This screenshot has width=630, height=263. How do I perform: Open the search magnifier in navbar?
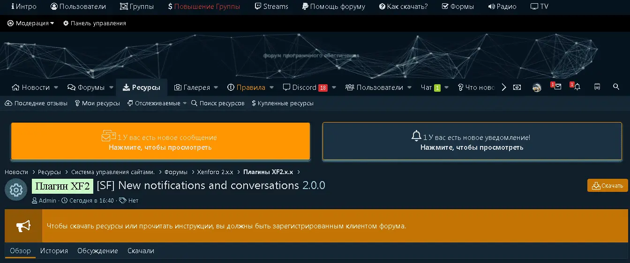616,87
